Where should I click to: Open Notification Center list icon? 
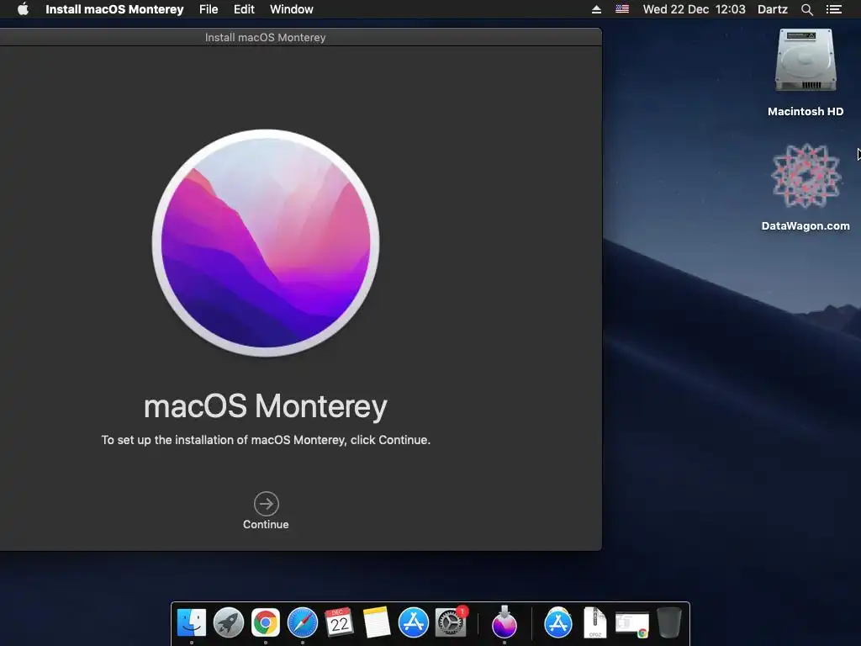pyautogui.click(x=833, y=9)
